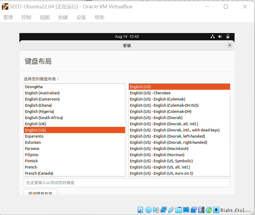The height and width of the screenshot is (215, 255).
Task: Open the 管理 menu
Action: (8, 17)
